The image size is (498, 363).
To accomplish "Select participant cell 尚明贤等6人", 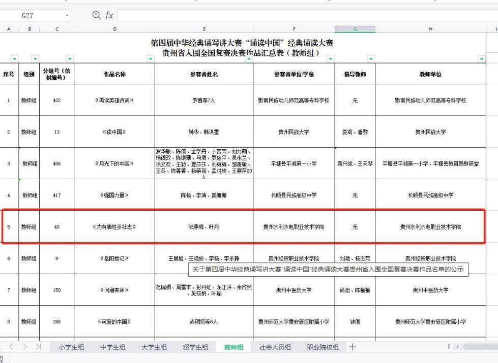I will click(204, 321).
